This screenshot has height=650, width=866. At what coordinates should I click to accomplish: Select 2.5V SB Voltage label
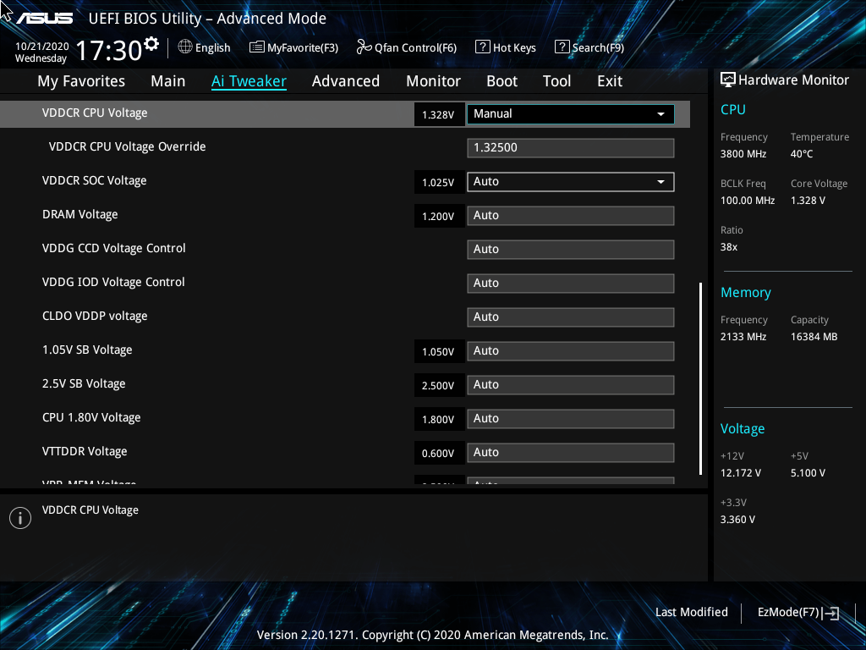coord(84,383)
